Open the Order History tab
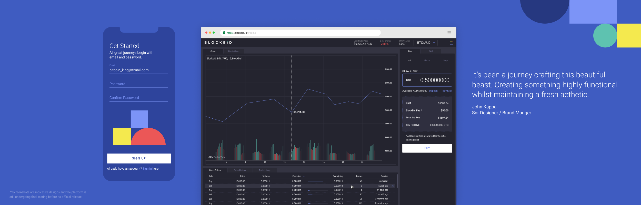This screenshot has width=641, height=205. click(240, 170)
